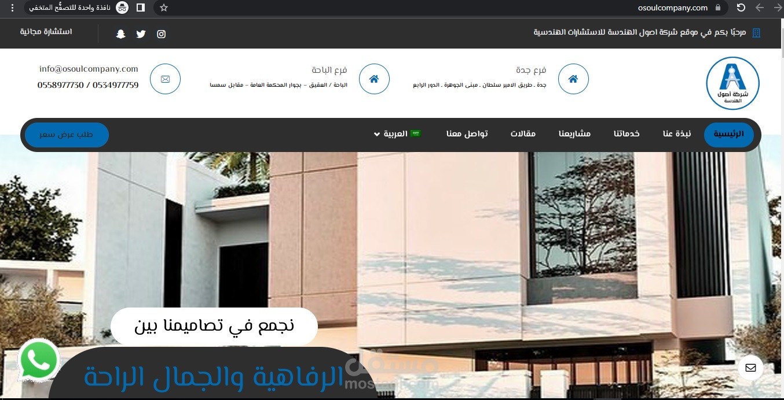784x400 pixels.
Task: Start a chat via the floating WhatsApp icon
Action: click(x=38, y=360)
